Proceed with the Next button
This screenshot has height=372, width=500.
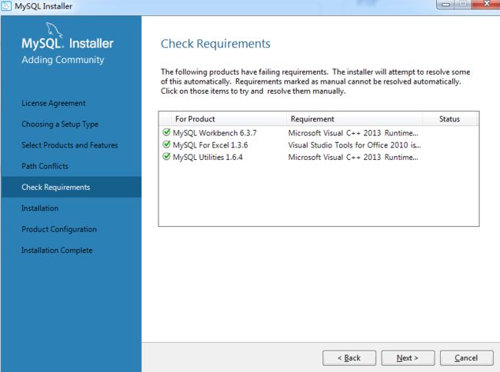coord(408,358)
